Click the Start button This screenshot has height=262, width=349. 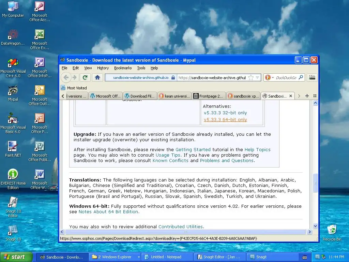[16, 257]
